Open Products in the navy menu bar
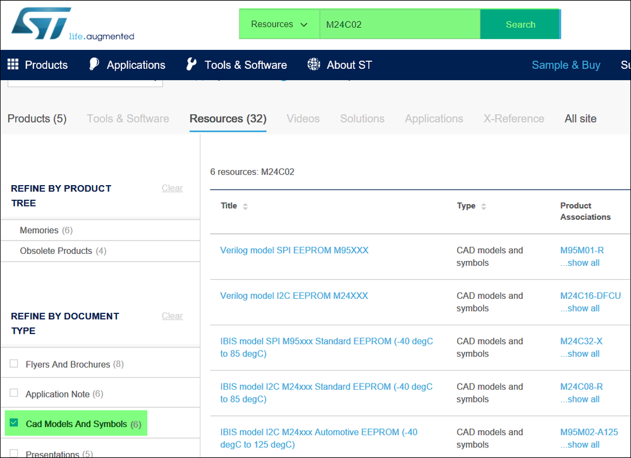This screenshot has height=458, width=631. point(46,64)
